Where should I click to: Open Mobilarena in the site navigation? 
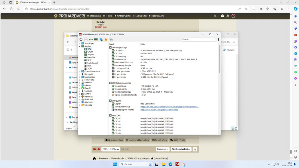click(95, 16)
